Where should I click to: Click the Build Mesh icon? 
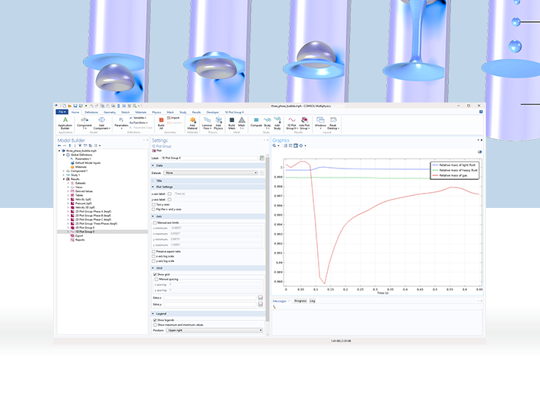click(232, 120)
